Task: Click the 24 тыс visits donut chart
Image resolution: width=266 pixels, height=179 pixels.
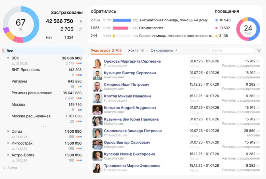Action: (248, 29)
